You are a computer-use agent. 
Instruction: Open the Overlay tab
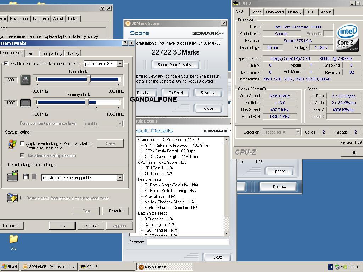coord(73,53)
